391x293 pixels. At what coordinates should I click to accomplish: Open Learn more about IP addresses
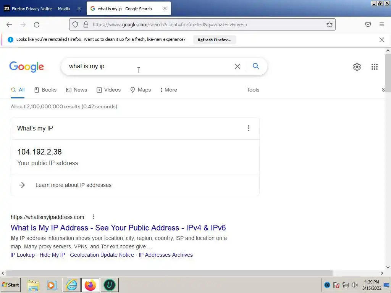[x=73, y=185]
